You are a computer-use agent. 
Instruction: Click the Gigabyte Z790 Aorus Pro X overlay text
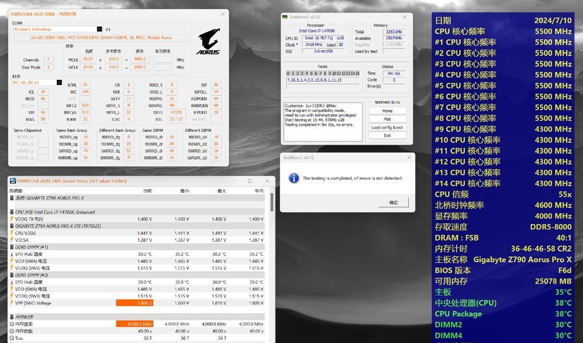tap(522, 260)
